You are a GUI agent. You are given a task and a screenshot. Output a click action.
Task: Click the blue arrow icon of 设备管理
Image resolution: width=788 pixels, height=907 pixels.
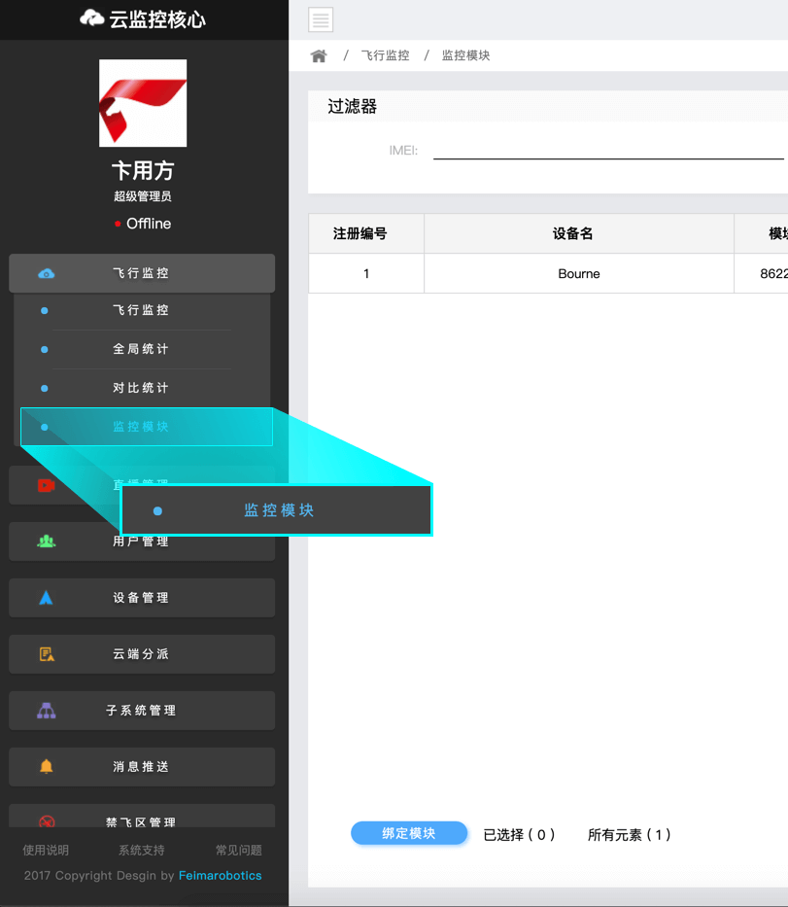[x=47, y=598]
